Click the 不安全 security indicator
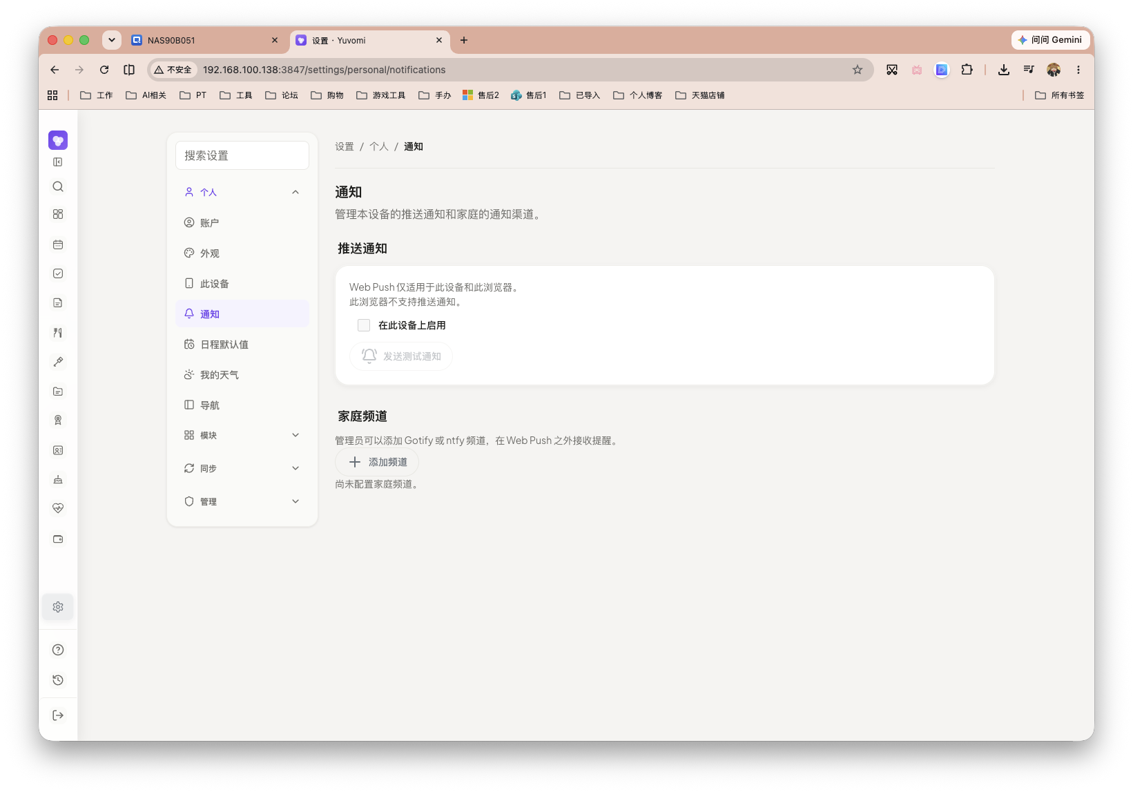The image size is (1133, 792). coord(173,70)
